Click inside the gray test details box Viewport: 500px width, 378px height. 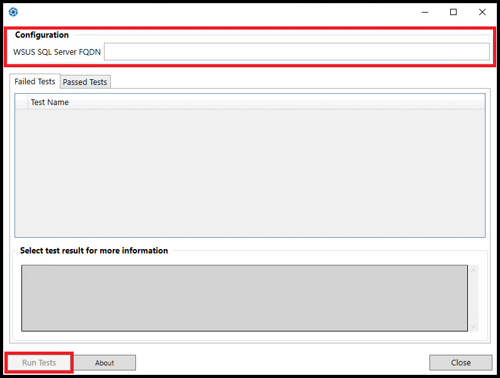244,297
